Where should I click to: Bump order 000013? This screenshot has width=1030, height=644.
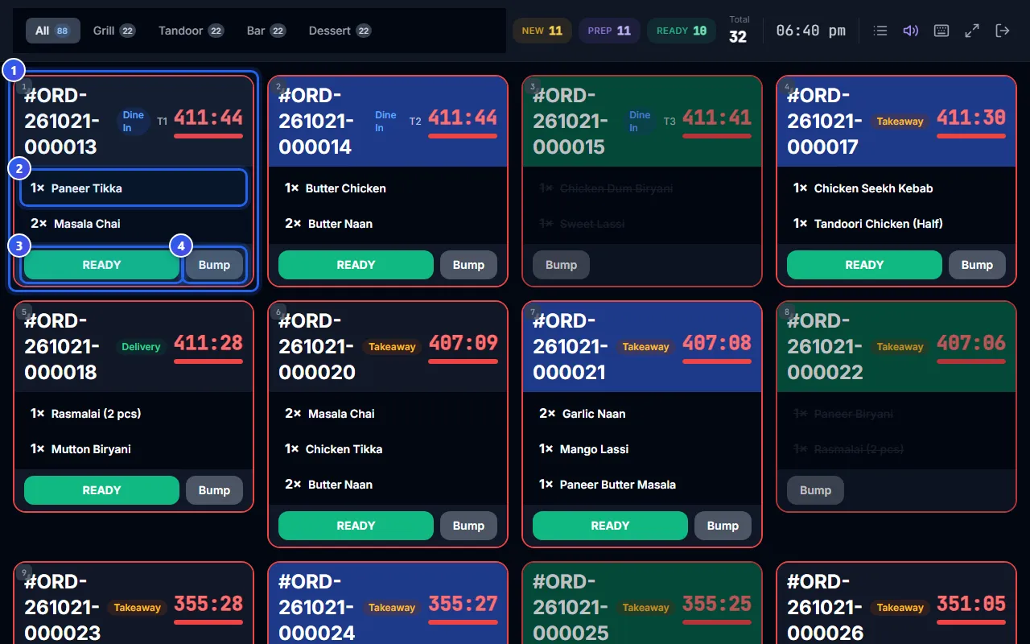coord(214,265)
